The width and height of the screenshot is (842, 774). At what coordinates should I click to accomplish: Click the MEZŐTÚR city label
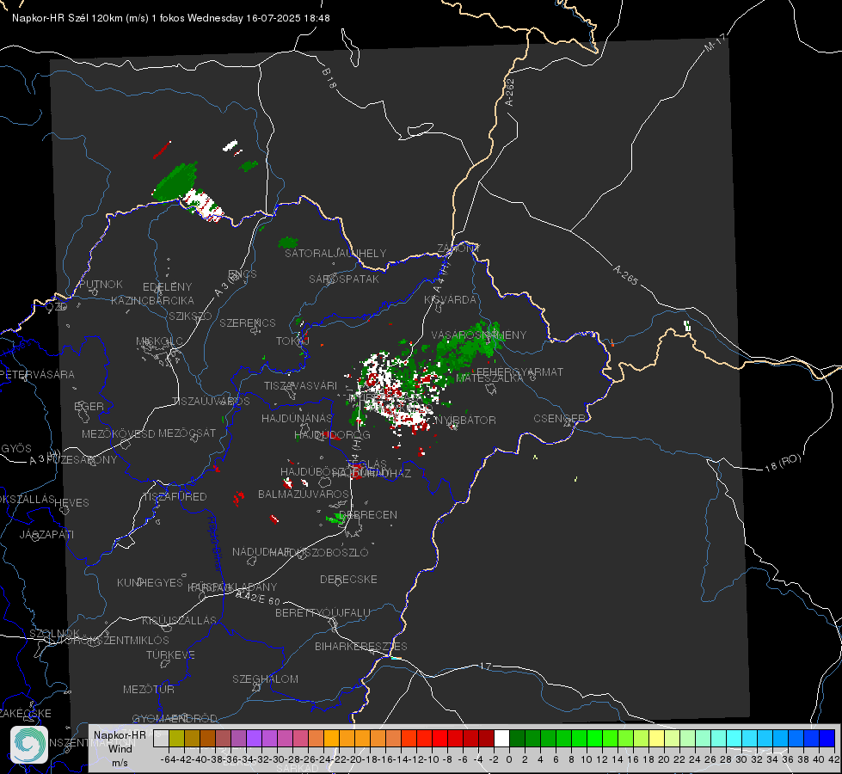[x=149, y=689]
